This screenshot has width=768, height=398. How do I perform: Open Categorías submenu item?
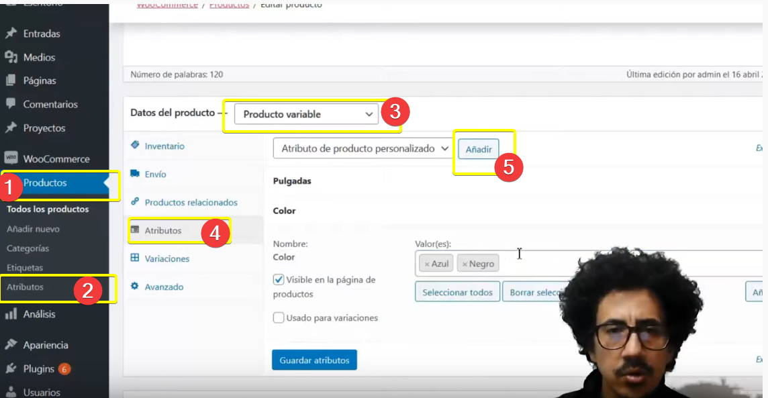28,248
